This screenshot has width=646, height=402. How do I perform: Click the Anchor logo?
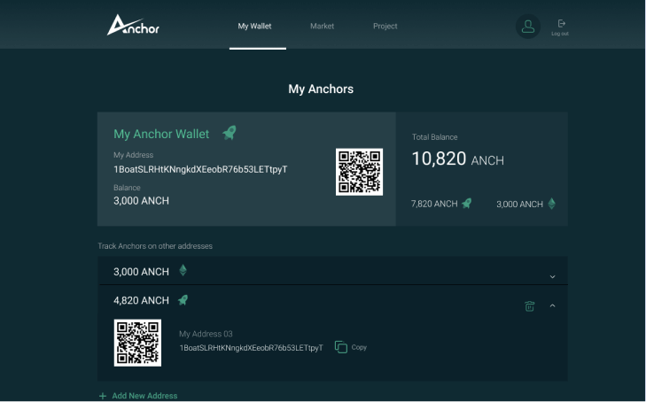point(133,25)
